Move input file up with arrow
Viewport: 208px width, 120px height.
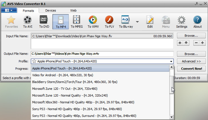click(x=180, y=43)
